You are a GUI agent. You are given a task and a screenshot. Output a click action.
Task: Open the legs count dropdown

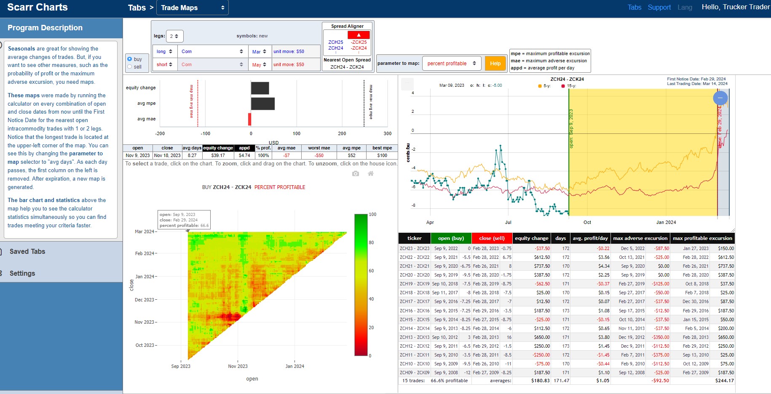(174, 36)
